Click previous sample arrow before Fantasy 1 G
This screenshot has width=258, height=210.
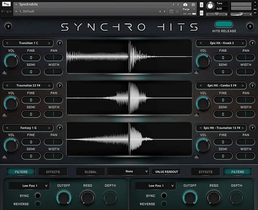click(7, 128)
